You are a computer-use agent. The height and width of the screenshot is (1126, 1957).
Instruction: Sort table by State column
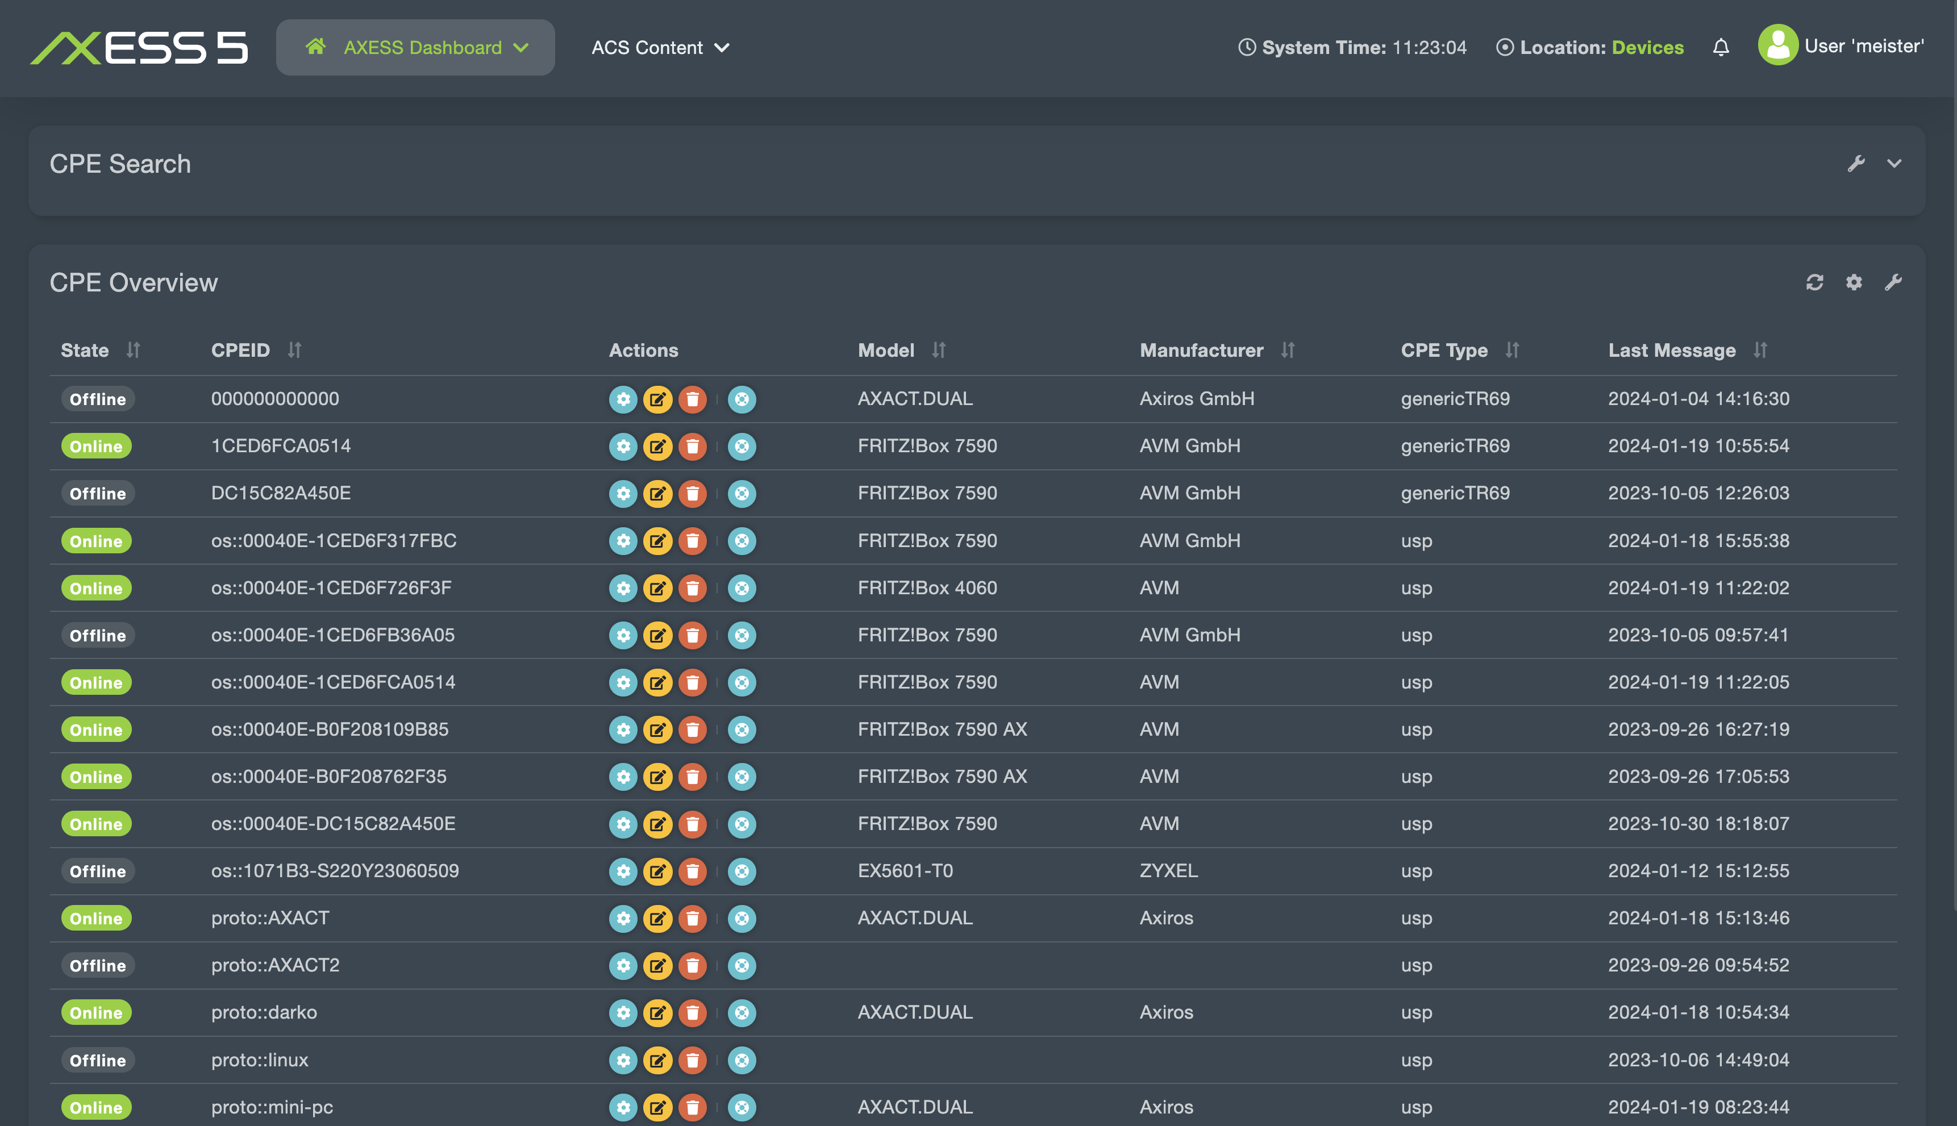[133, 351]
